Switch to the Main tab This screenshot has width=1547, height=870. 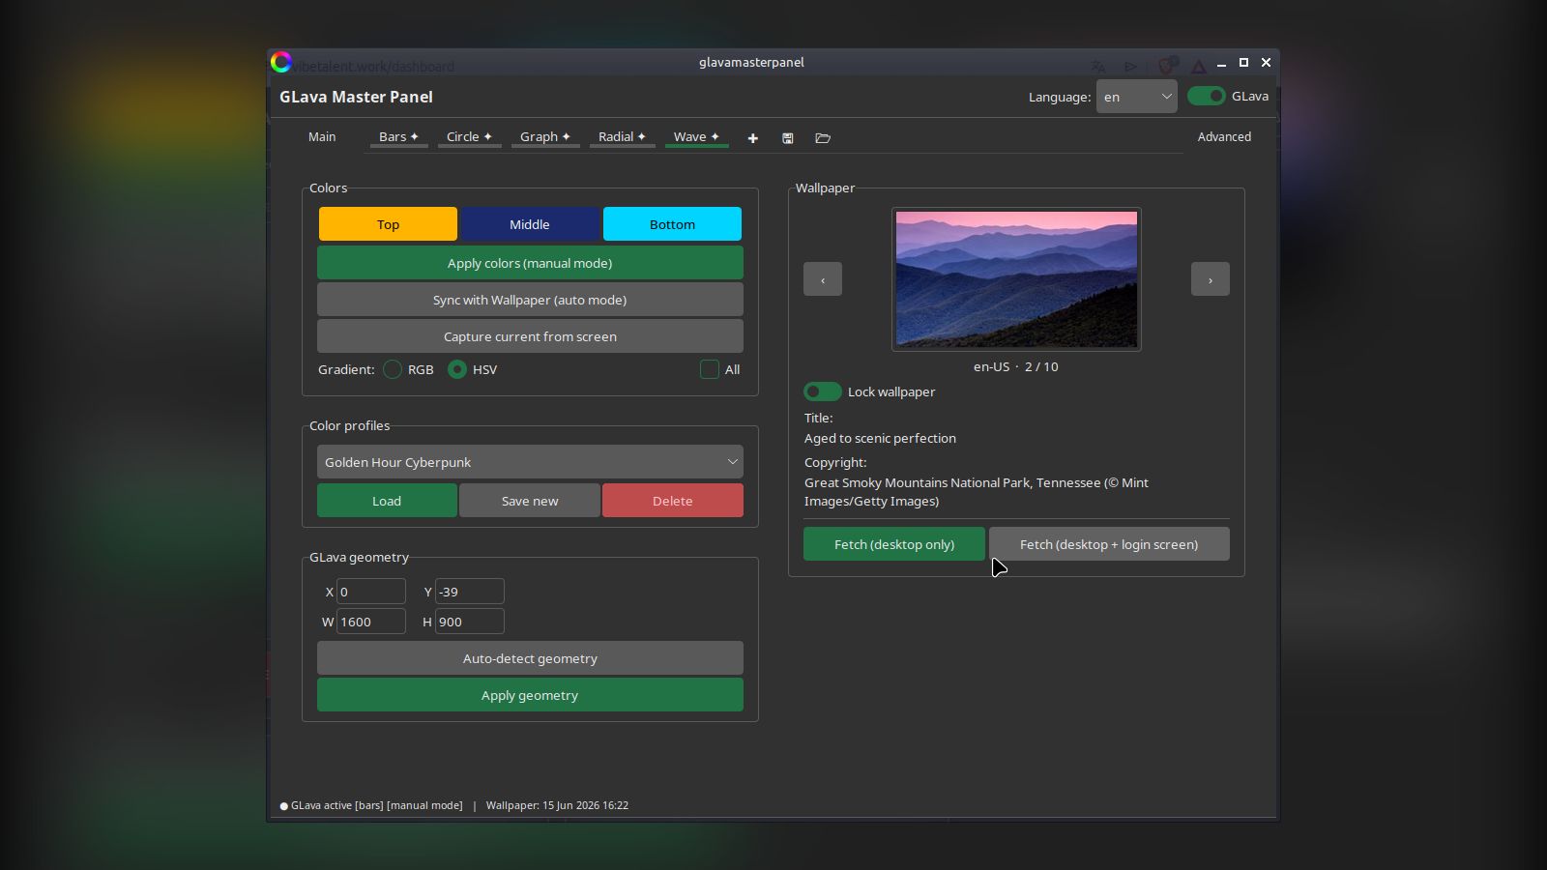point(322,137)
